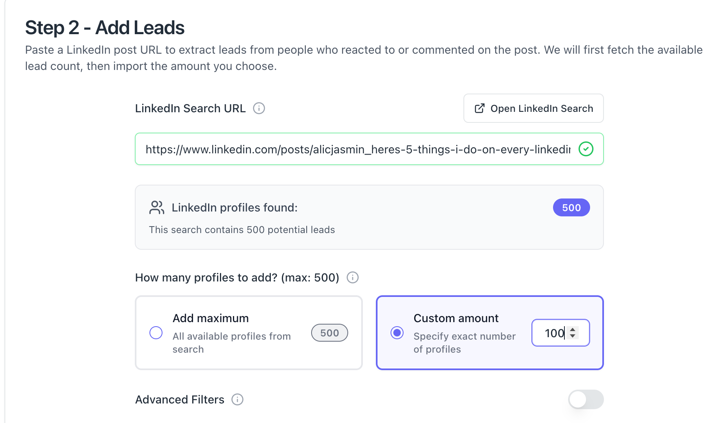Screen dimensions: 720x423
Task: Click the Custom amount option title
Action: tap(456, 318)
